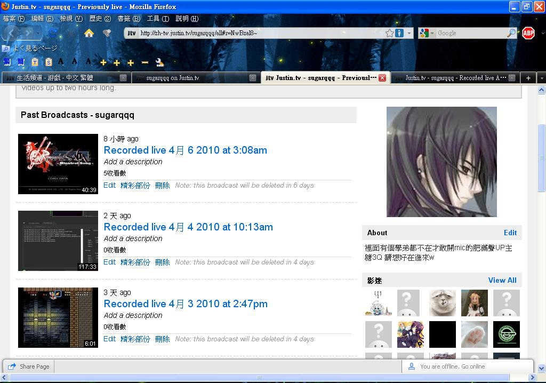The width and height of the screenshot is (546, 383).
Task: Open Recorded live 4月 3 2010 at 2:47pm
Action: (x=186, y=304)
